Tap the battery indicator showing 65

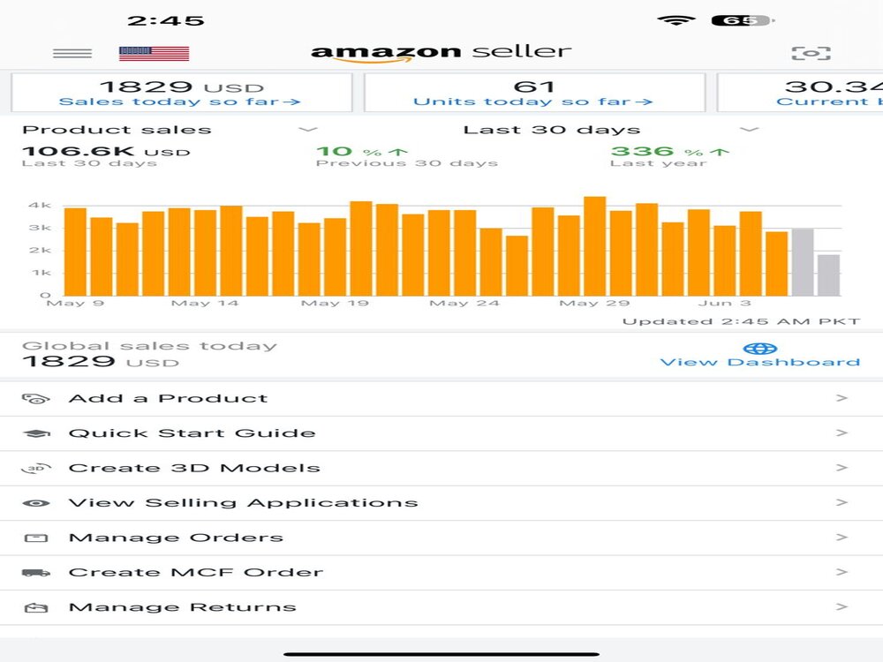point(743,21)
